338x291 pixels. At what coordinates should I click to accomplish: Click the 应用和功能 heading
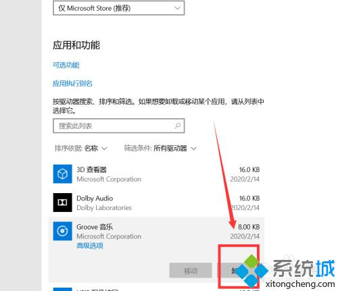coord(76,45)
